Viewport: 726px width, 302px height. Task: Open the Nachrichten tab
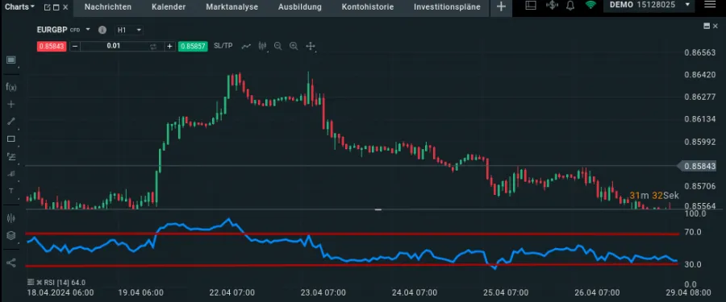click(108, 7)
